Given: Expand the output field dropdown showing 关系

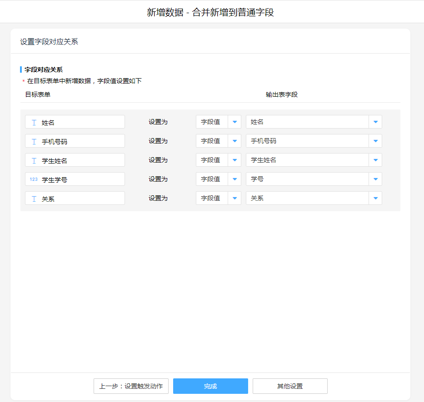Looking at the screenshot, I should pos(375,198).
